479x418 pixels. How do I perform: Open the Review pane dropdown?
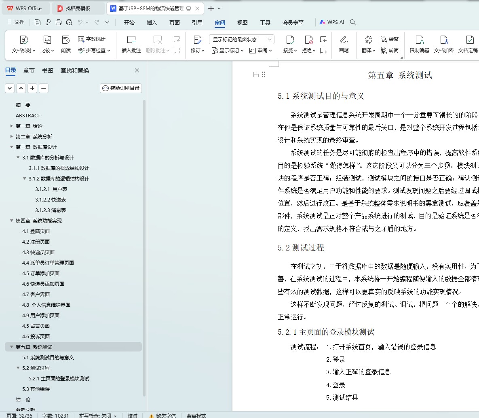coord(260,51)
